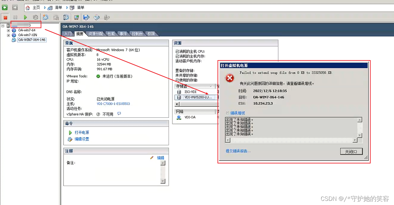394x205 pixels.
Task: Click the CD/DVD drive connect toolbar icon
Action: click(97, 17)
